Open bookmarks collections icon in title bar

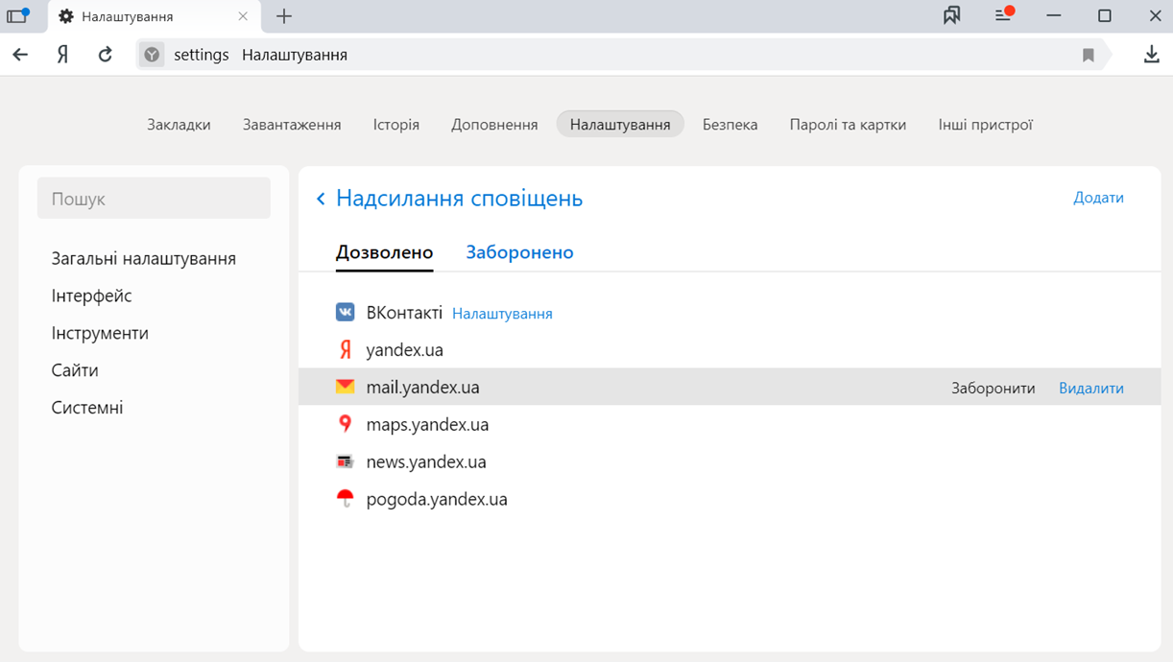coord(951,15)
